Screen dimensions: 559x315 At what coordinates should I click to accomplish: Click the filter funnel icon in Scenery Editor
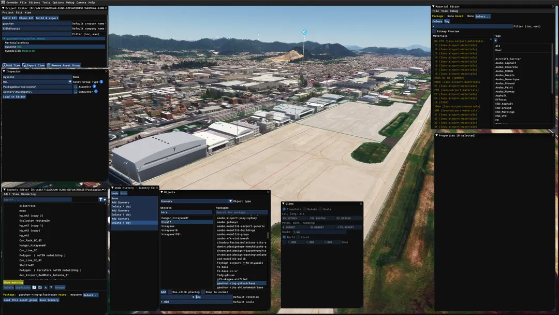[x=100, y=200]
